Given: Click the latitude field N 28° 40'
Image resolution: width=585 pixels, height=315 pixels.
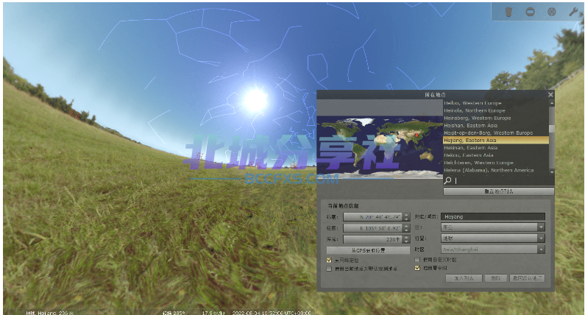Looking at the screenshot, I should [373, 217].
